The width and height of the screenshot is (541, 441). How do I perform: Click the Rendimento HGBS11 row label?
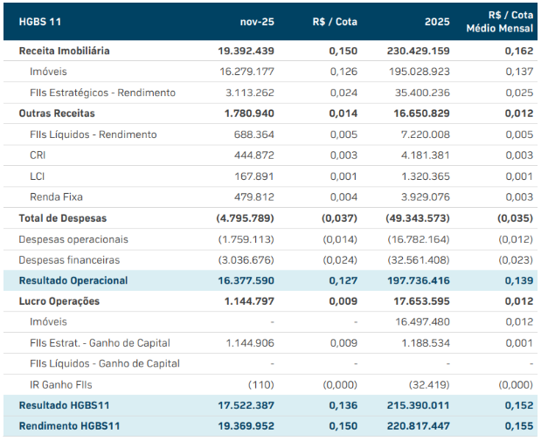point(69,426)
